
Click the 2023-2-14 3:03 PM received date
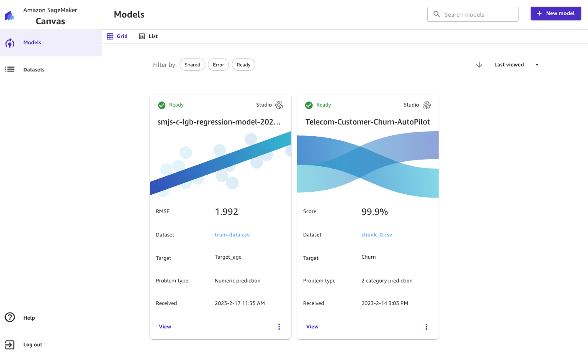[385, 303]
